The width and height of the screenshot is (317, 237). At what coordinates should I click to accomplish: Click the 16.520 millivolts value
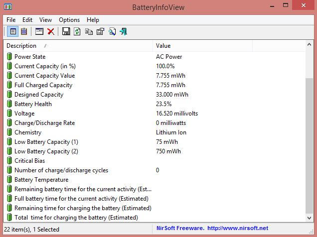[177, 113]
